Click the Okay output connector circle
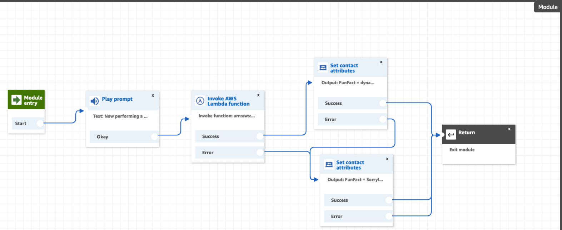 [x=154, y=136]
